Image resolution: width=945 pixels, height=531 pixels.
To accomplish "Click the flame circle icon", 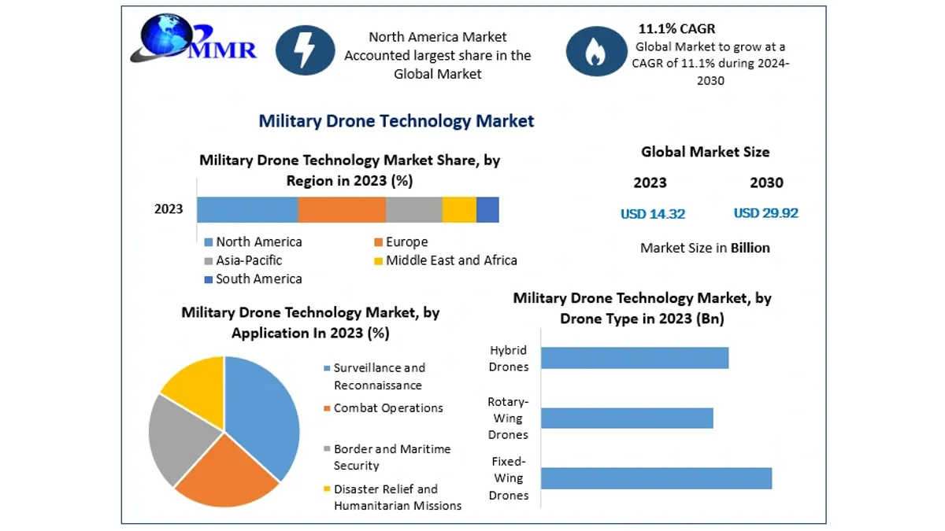I will (x=596, y=51).
